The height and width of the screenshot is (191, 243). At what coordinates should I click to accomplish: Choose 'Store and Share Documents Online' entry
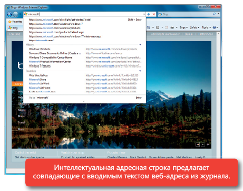[85, 53]
